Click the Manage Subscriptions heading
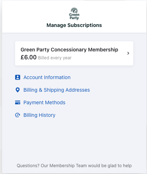This screenshot has width=147, height=174. [74, 25]
